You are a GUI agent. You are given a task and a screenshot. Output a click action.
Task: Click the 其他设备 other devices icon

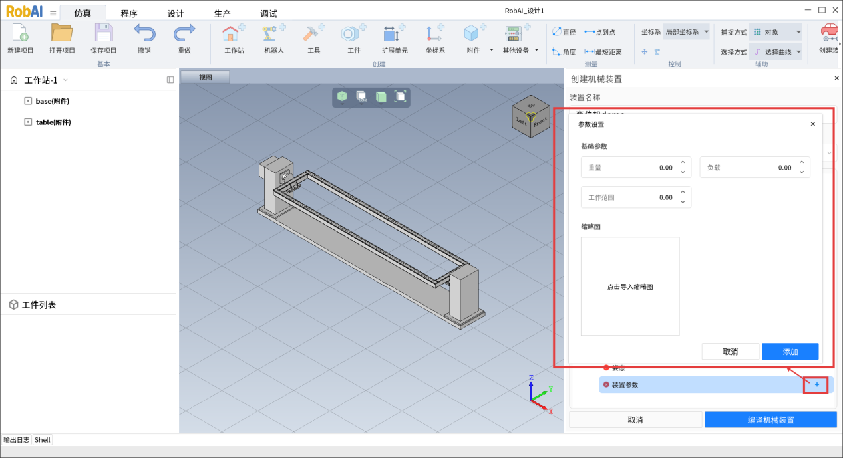tap(515, 33)
